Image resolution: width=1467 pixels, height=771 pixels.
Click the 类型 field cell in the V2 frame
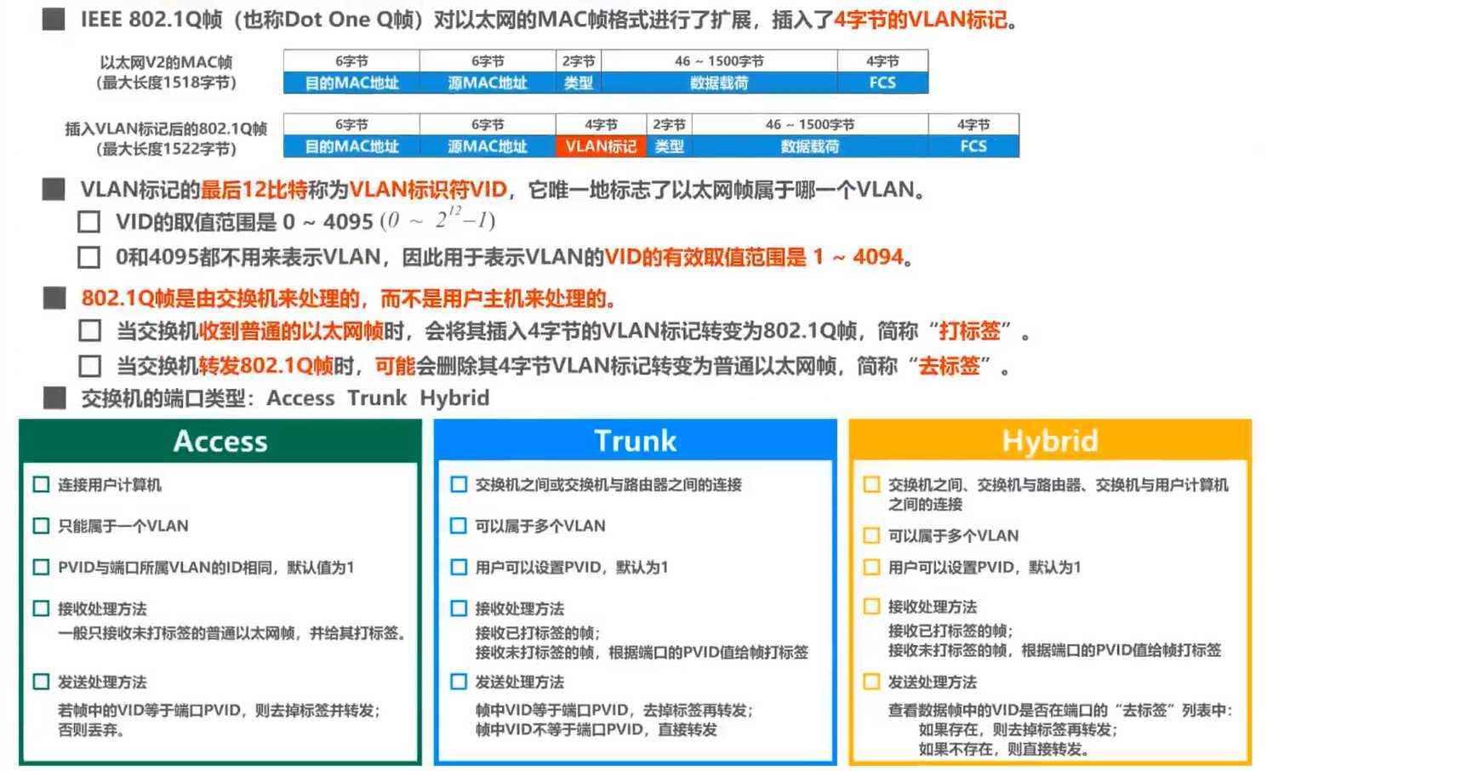579,83
